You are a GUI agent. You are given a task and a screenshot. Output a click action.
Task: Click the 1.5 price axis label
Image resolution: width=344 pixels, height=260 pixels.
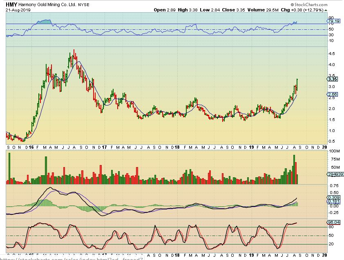coord(331,119)
